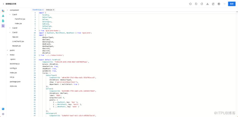238x117 pixels.
Task: Switch to the index.jsx editor tab
Action: [x=49, y=10]
